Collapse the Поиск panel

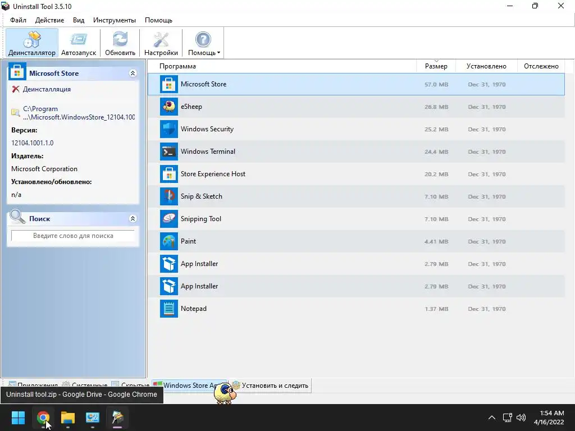point(133,219)
